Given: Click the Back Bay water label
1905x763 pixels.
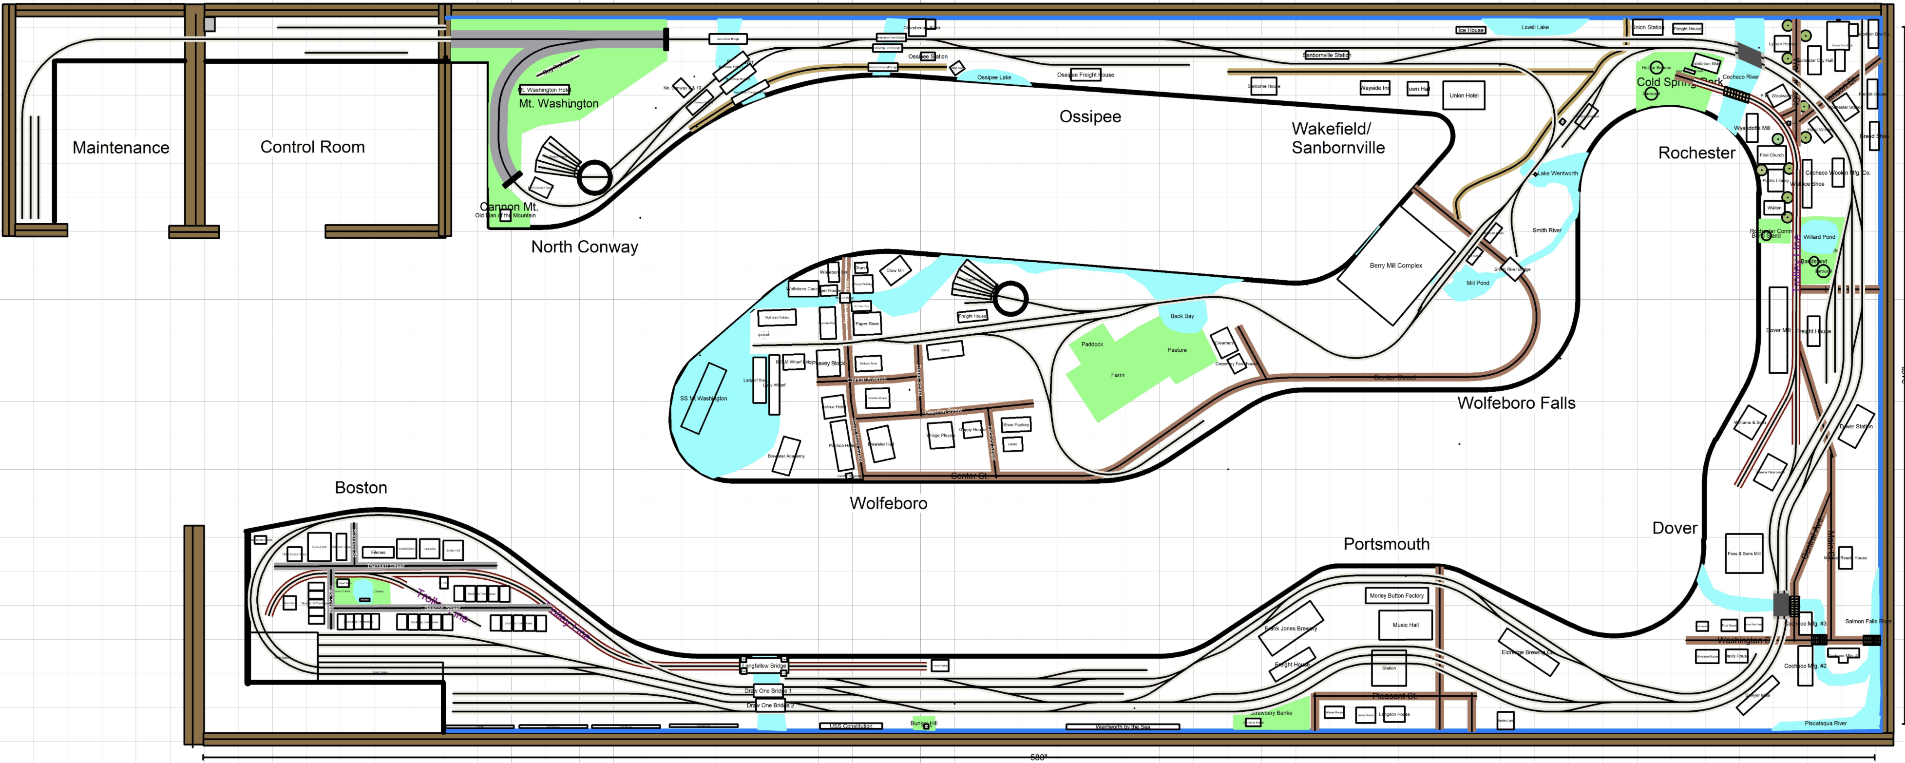Looking at the screenshot, I should point(1182,316).
